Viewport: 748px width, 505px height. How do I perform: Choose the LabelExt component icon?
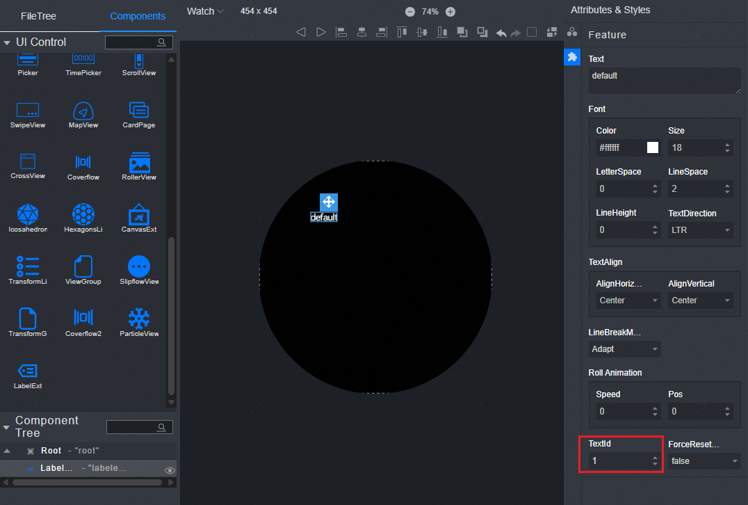pyautogui.click(x=27, y=371)
